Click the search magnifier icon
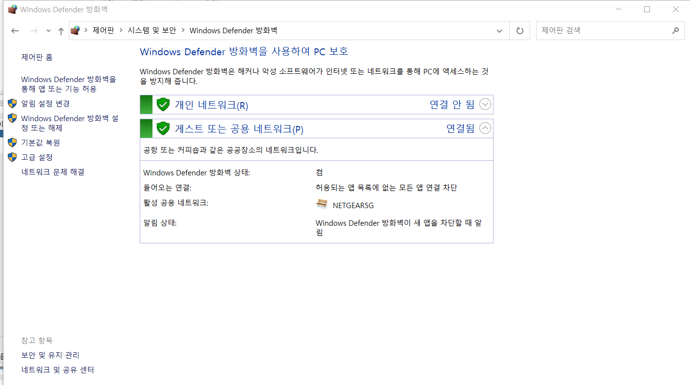Image resolution: width=690 pixels, height=385 pixels. click(675, 30)
